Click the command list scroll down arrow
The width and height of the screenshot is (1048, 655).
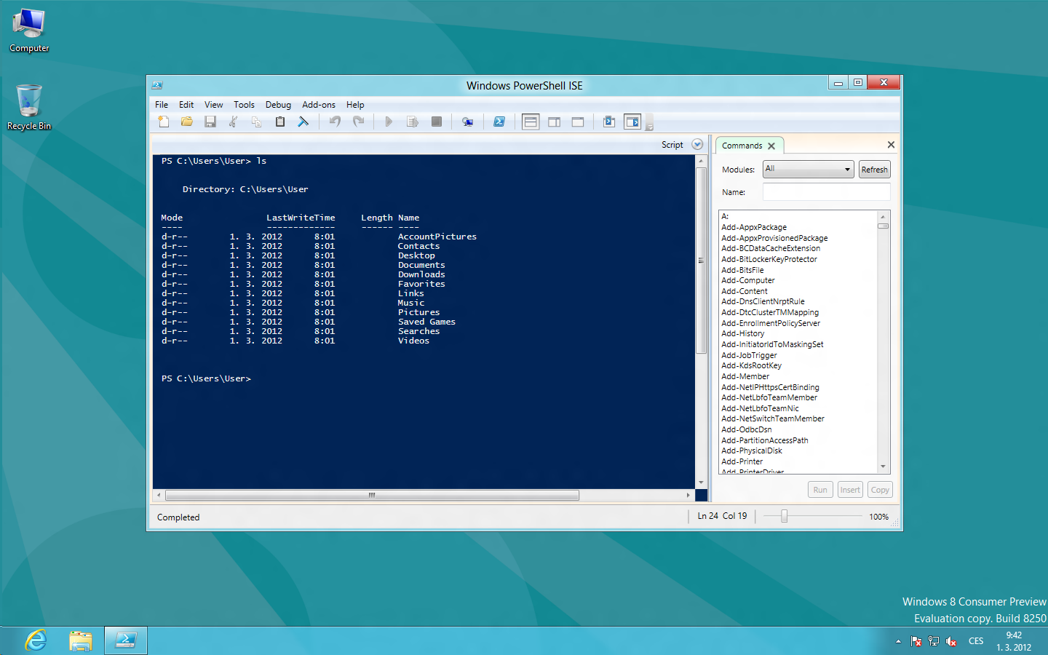(883, 467)
